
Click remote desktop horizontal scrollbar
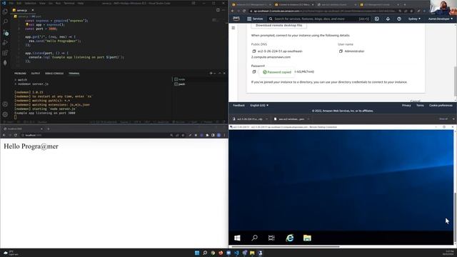[x=285, y=246]
